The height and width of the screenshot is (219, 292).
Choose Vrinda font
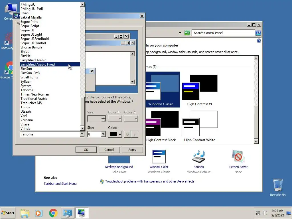50,129
